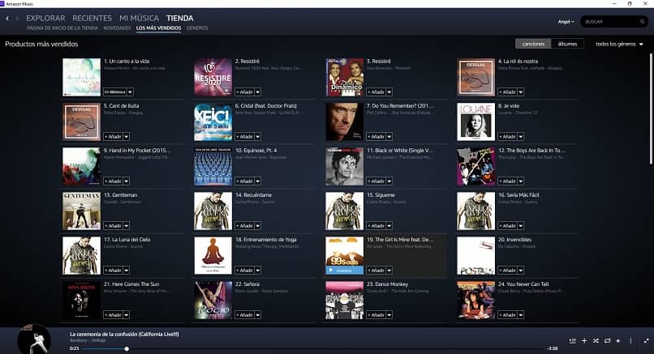The height and width of the screenshot is (354, 654).
Task: Open the MI MÚSICA tab
Action: tap(139, 19)
